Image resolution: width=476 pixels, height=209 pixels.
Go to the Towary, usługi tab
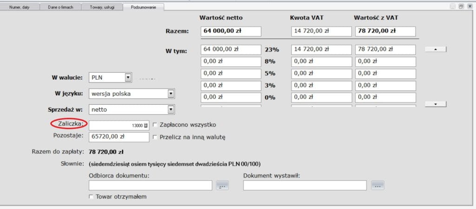click(102, 7)
